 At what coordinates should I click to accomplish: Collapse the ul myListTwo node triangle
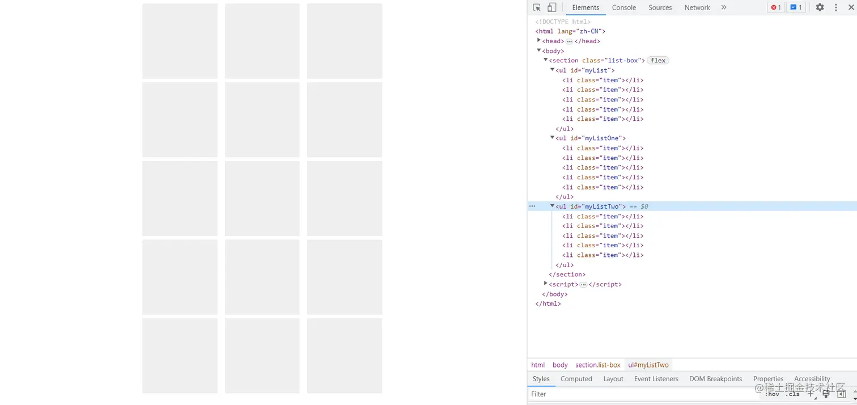pos(553,206)
